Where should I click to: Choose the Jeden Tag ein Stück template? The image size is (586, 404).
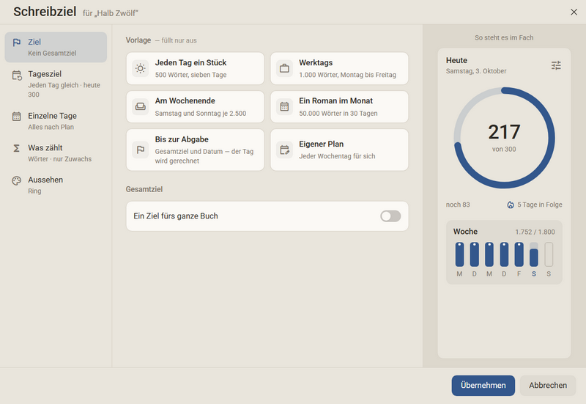195,68
